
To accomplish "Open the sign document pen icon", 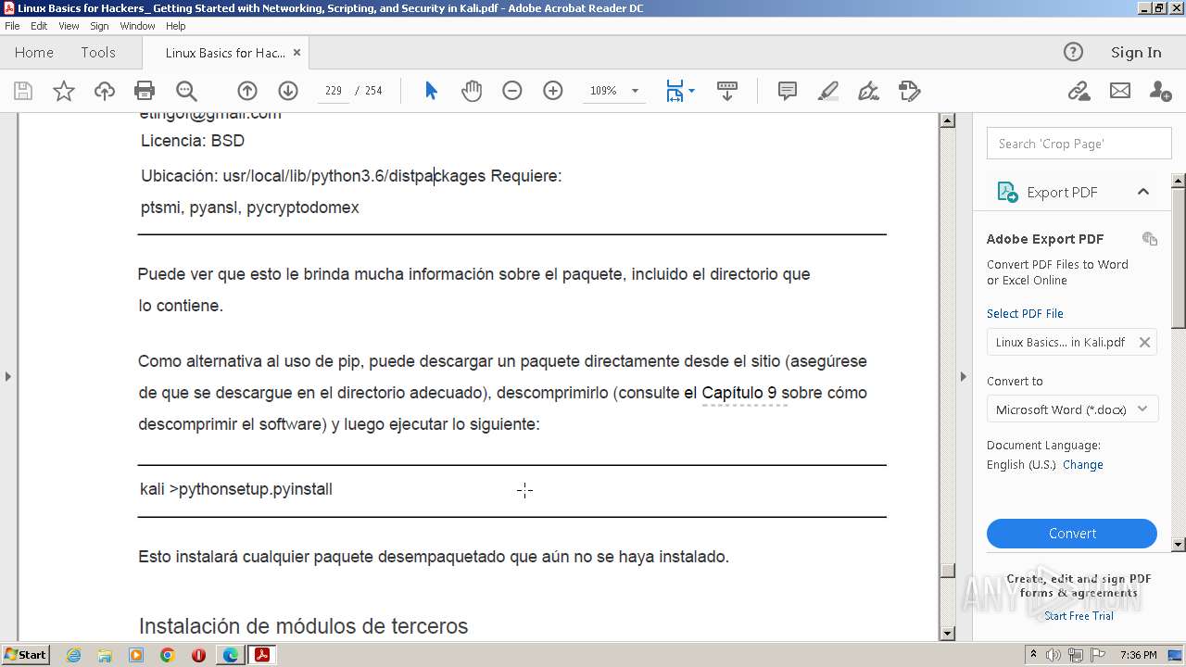I will [x=869, y=91].
